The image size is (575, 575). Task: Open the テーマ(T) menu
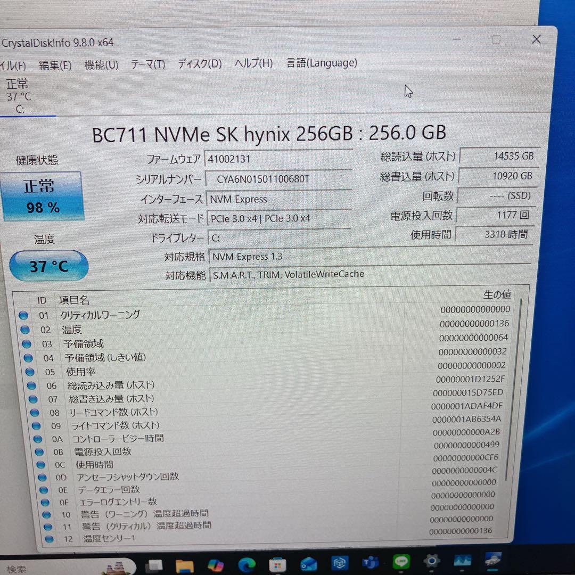(148, 64)
